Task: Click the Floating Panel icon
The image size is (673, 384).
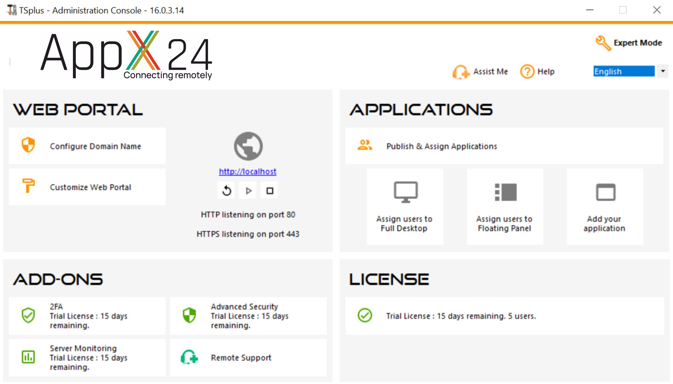Action: tap(505, 192)
